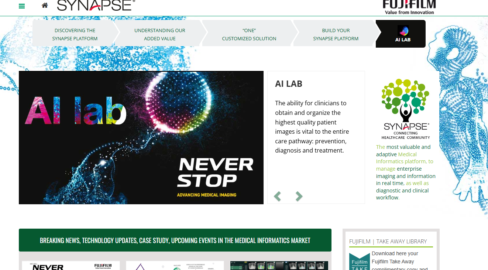Click the Synapse logo in header
488x270 pixels.
[x=96, y=5]
